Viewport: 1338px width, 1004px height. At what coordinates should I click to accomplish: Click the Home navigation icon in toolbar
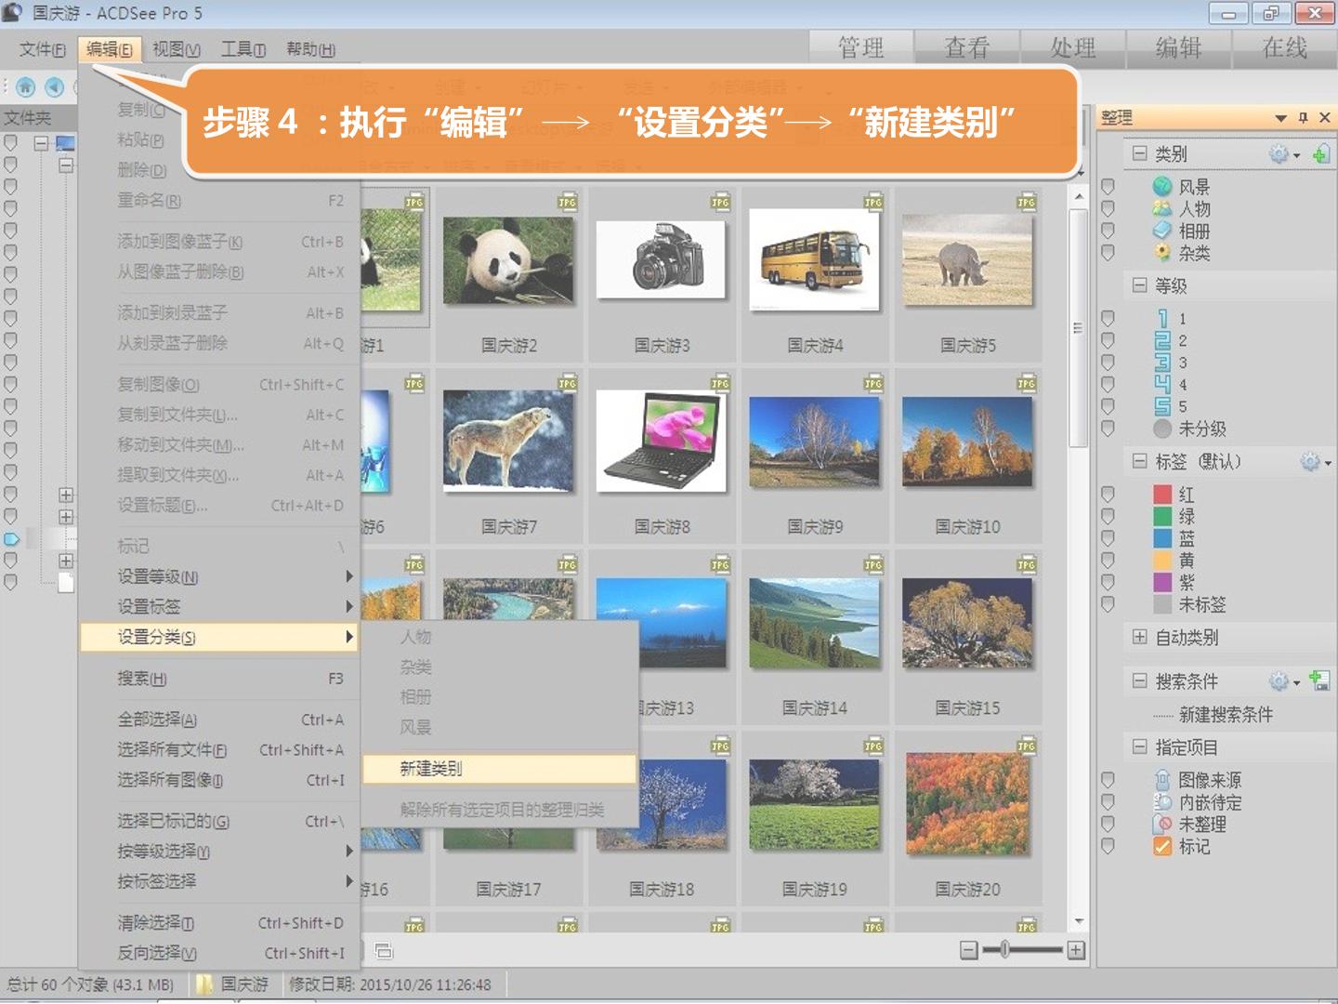(26, 86)
